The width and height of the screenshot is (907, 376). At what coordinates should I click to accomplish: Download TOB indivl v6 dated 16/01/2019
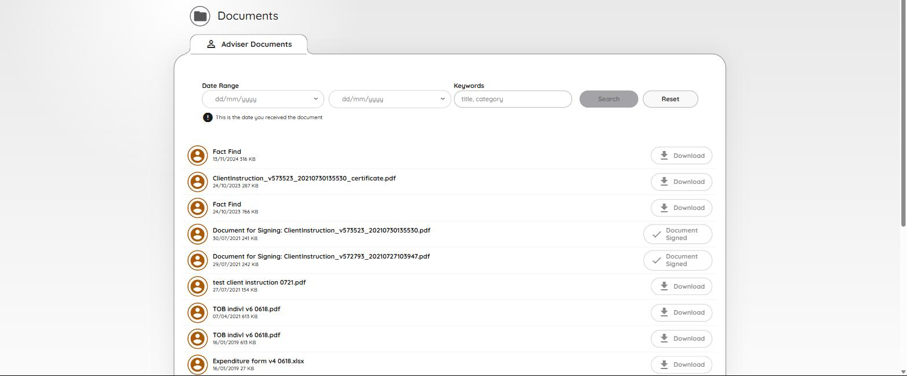pos(681,338)
